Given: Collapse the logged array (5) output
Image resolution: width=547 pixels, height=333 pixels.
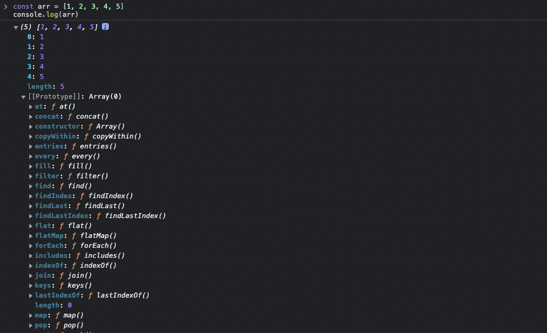Looking at the screenshot, I should pos(16,27).
